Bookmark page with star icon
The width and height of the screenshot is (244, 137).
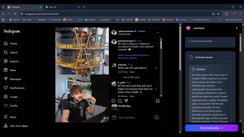218,14
